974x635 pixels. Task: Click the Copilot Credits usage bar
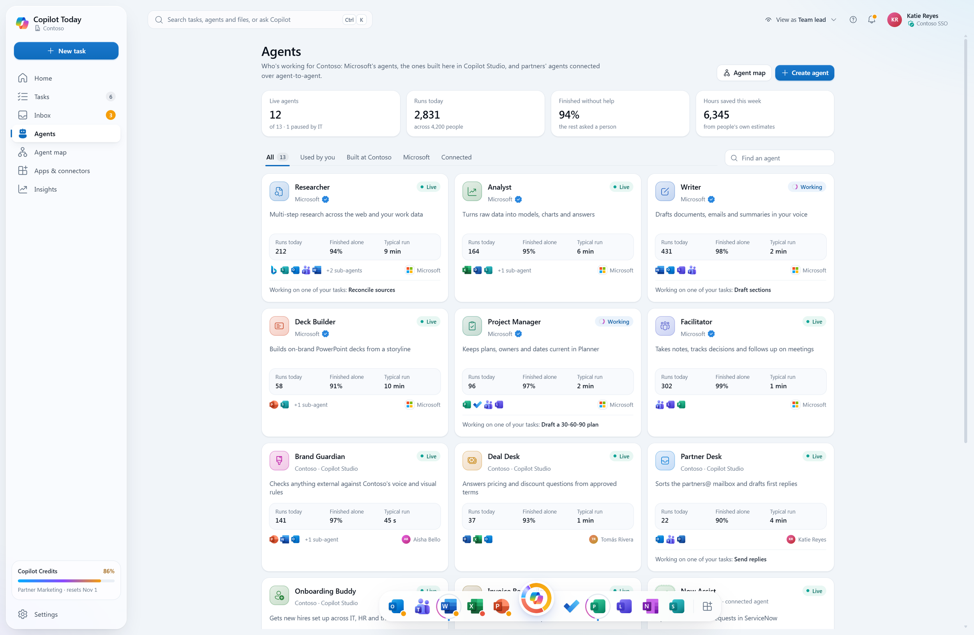coord(66,581)
